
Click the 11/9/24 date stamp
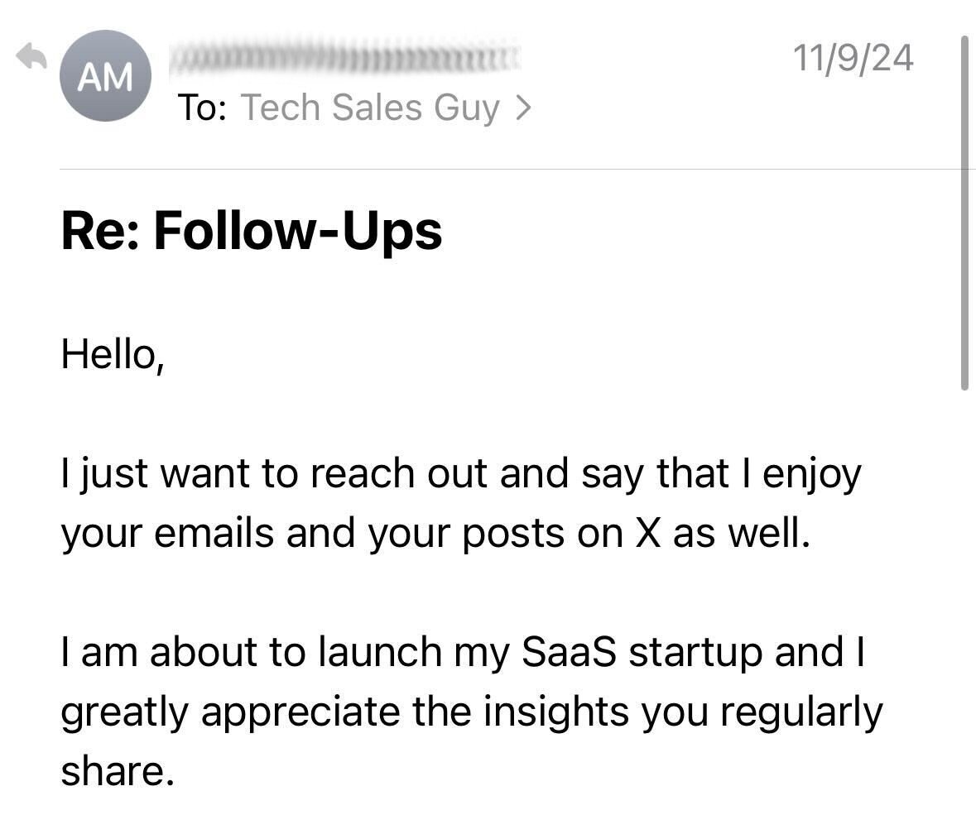click(853, 58)
